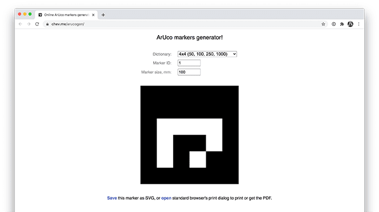Open the user profile avatar
Screen dimensions: 379x212
(350, 24)
